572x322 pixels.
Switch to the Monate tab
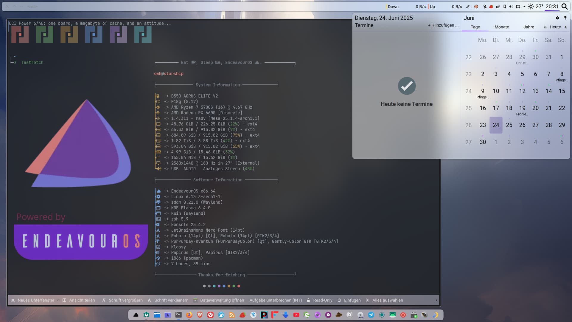coord(502,27)
